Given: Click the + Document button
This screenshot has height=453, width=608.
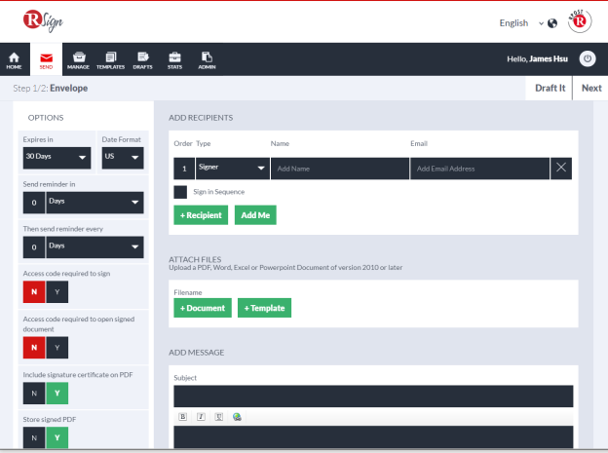Looking at the screenshot, I should click(x=203, y=308).
